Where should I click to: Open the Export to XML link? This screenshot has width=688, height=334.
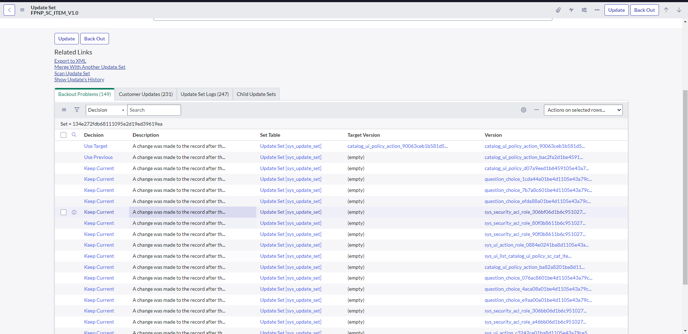(70, 61)
